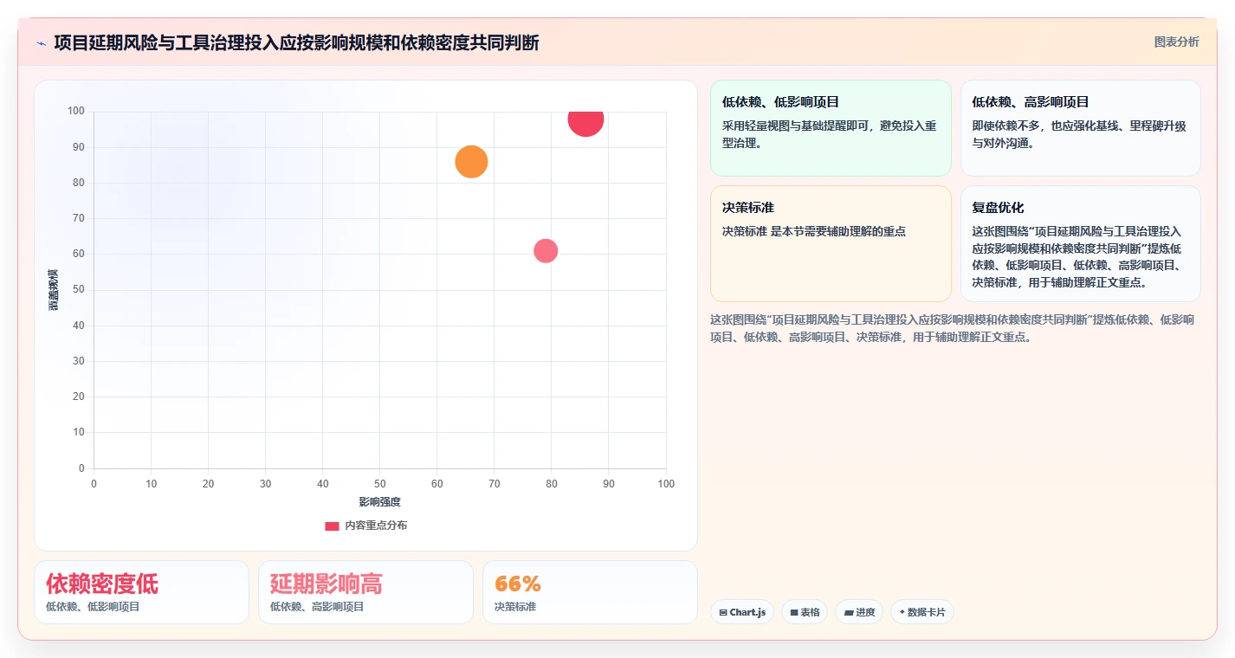Click the 影响强度 x-axis label
The height and width of the screenshot is (658, 1235).
pyautogui.click(x=379, y=502)
